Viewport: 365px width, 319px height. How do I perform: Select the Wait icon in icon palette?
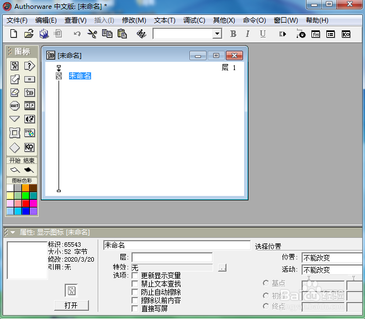(14, 105)
